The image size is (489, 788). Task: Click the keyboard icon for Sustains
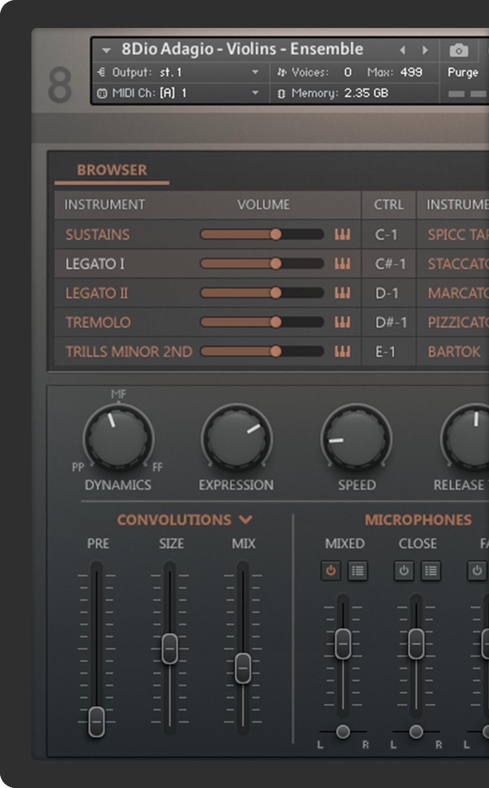pyautogui.click(x=343, y=235)
